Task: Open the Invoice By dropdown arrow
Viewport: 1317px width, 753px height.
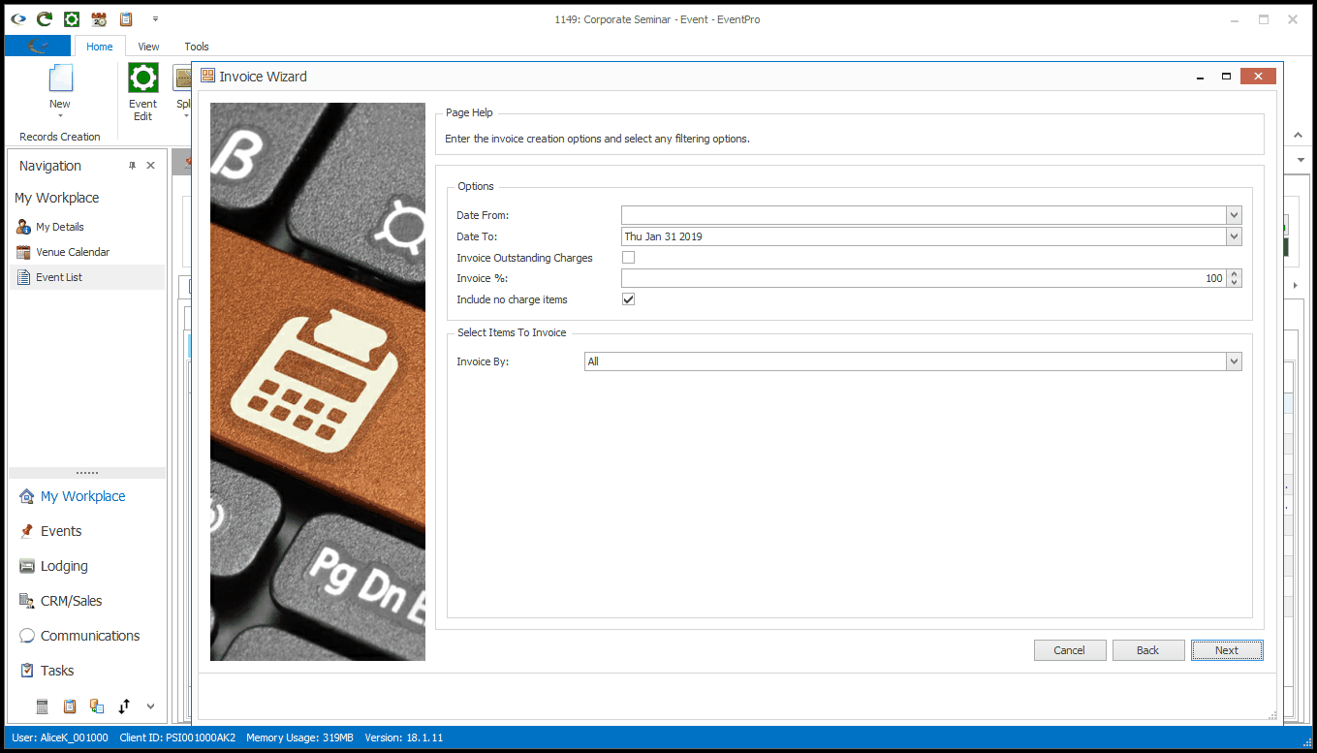Action: 1234,361
